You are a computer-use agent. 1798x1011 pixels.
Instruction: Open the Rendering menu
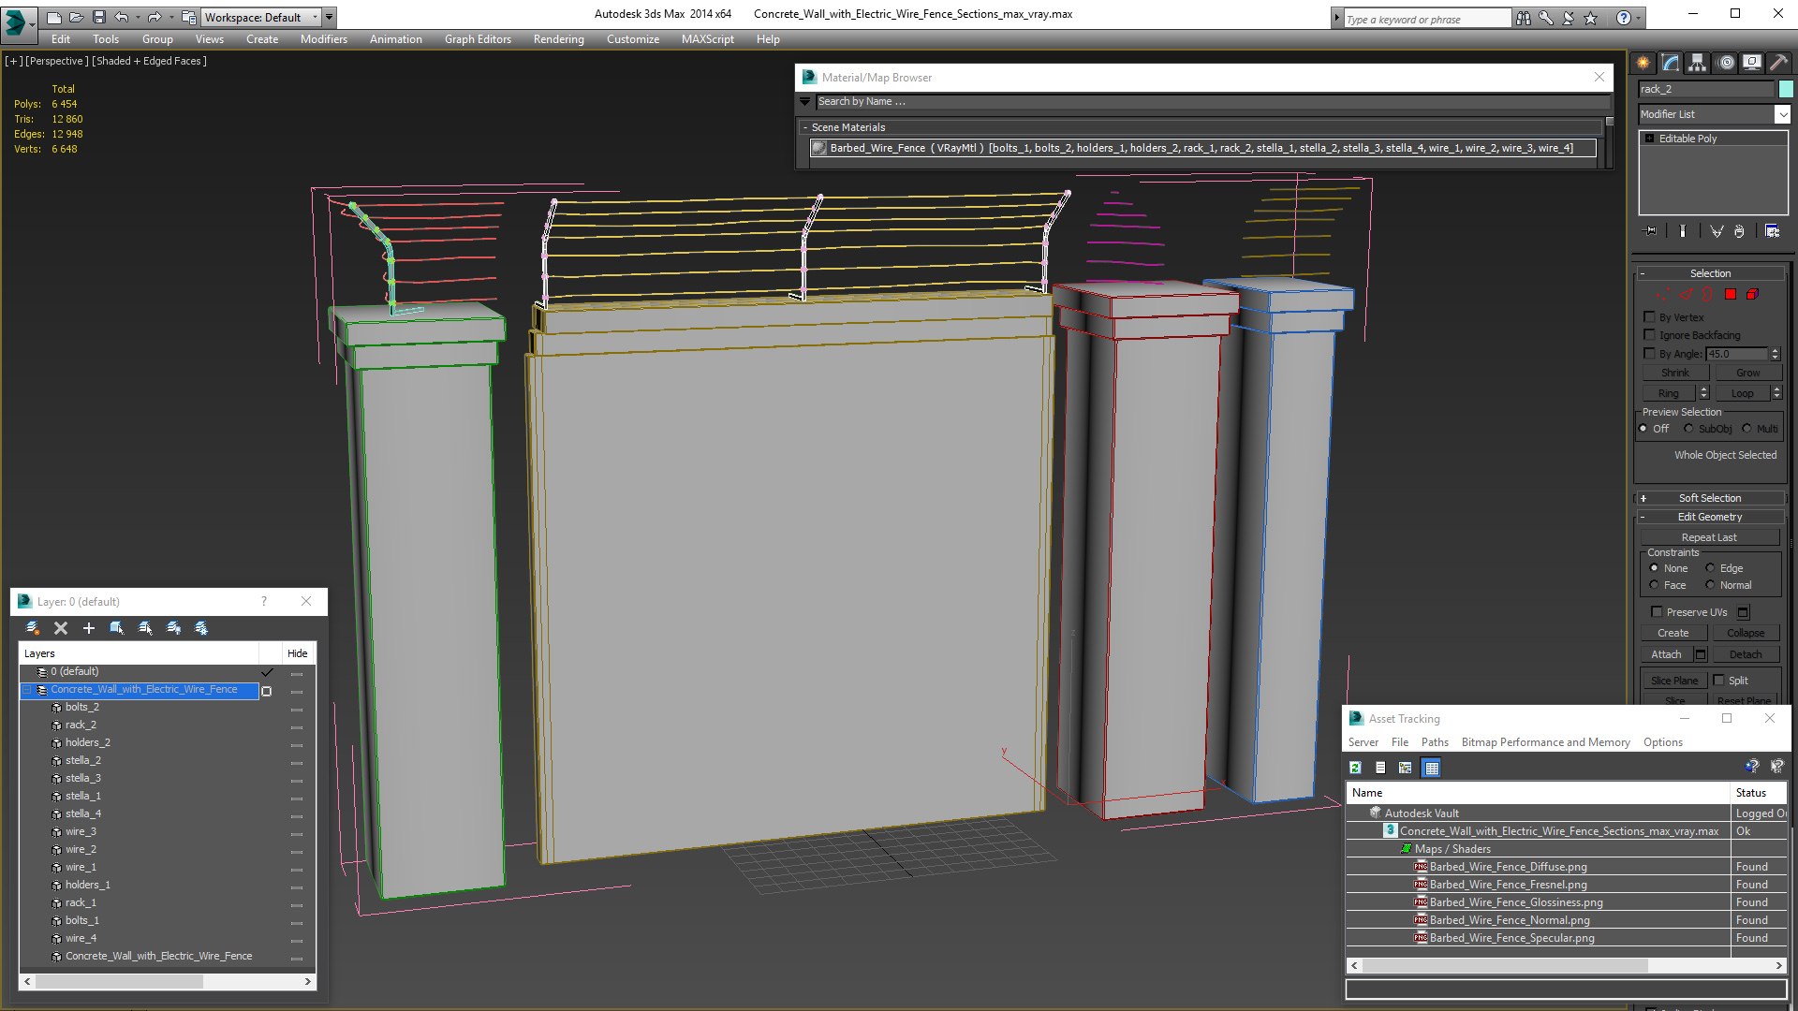(558, 39)
